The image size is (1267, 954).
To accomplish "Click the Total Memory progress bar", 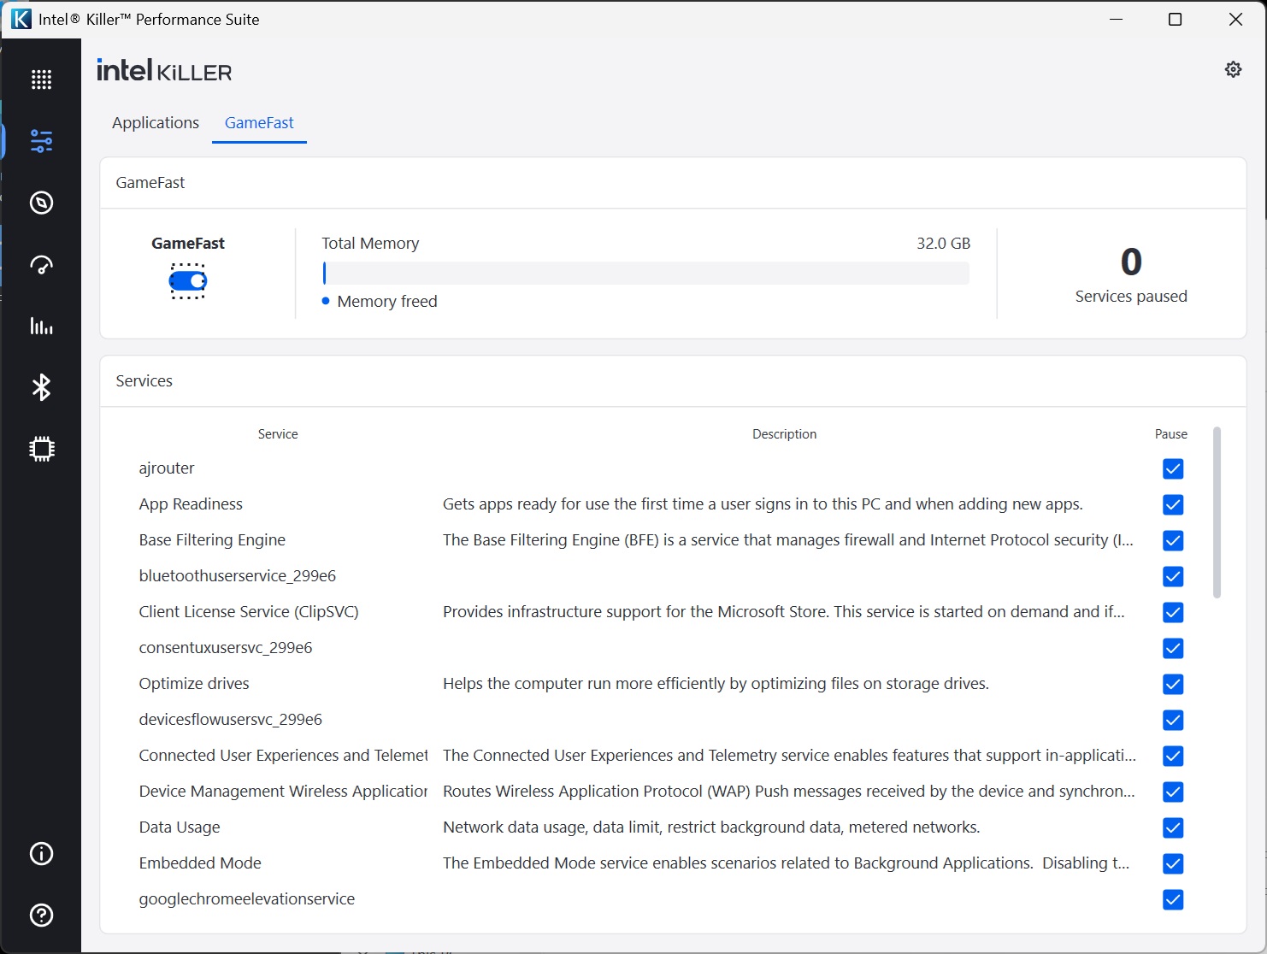I will tap(645, 273).
